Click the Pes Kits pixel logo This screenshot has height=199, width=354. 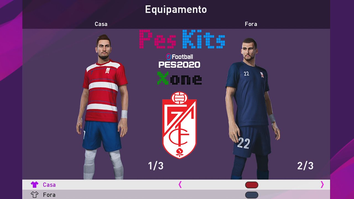coord(182,39)
